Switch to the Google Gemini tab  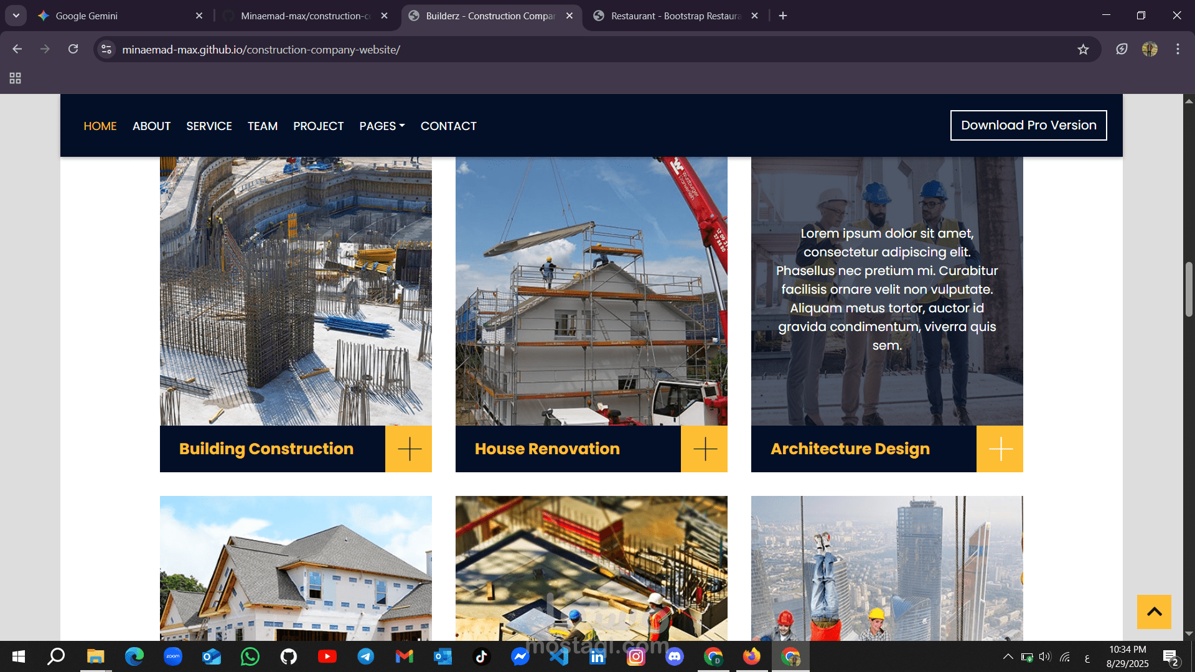tap(87, 16)
